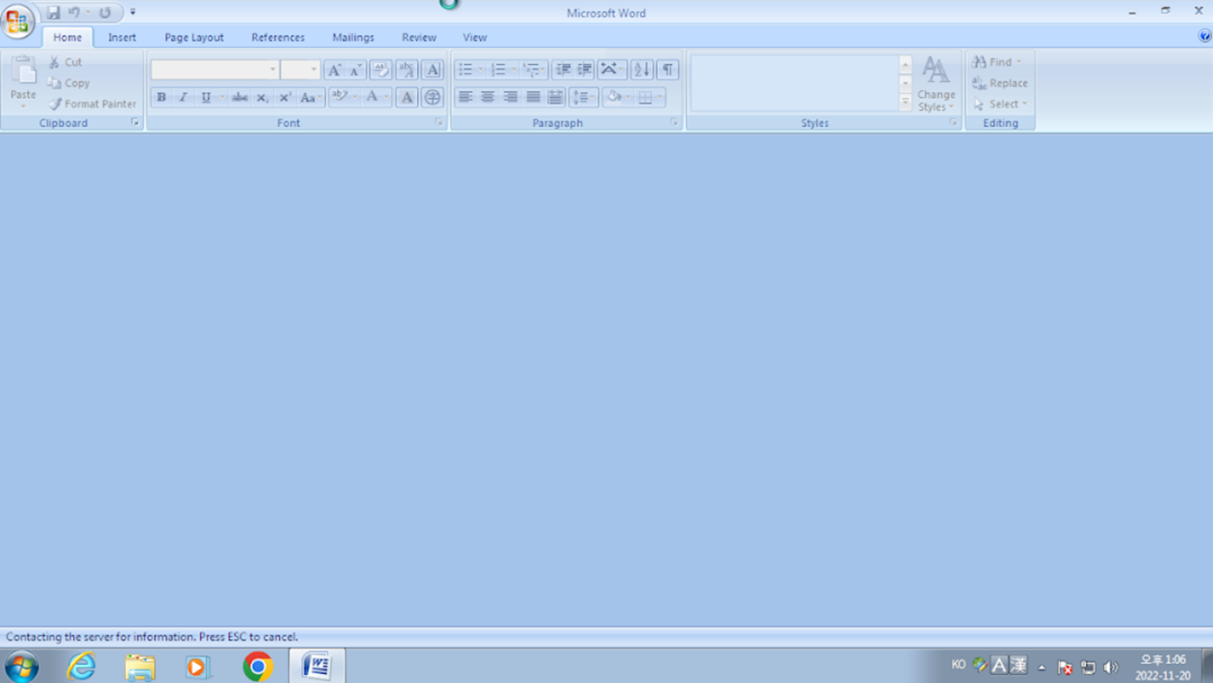Expand the Styles gallery More arrow
Screen dimensions: 1213x683
point(905,102)
